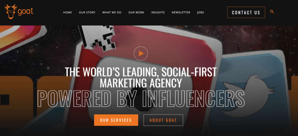Visit the Newsletter page

coord(181,12)
